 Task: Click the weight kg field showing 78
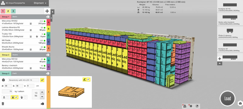click(x=7, y=91)
